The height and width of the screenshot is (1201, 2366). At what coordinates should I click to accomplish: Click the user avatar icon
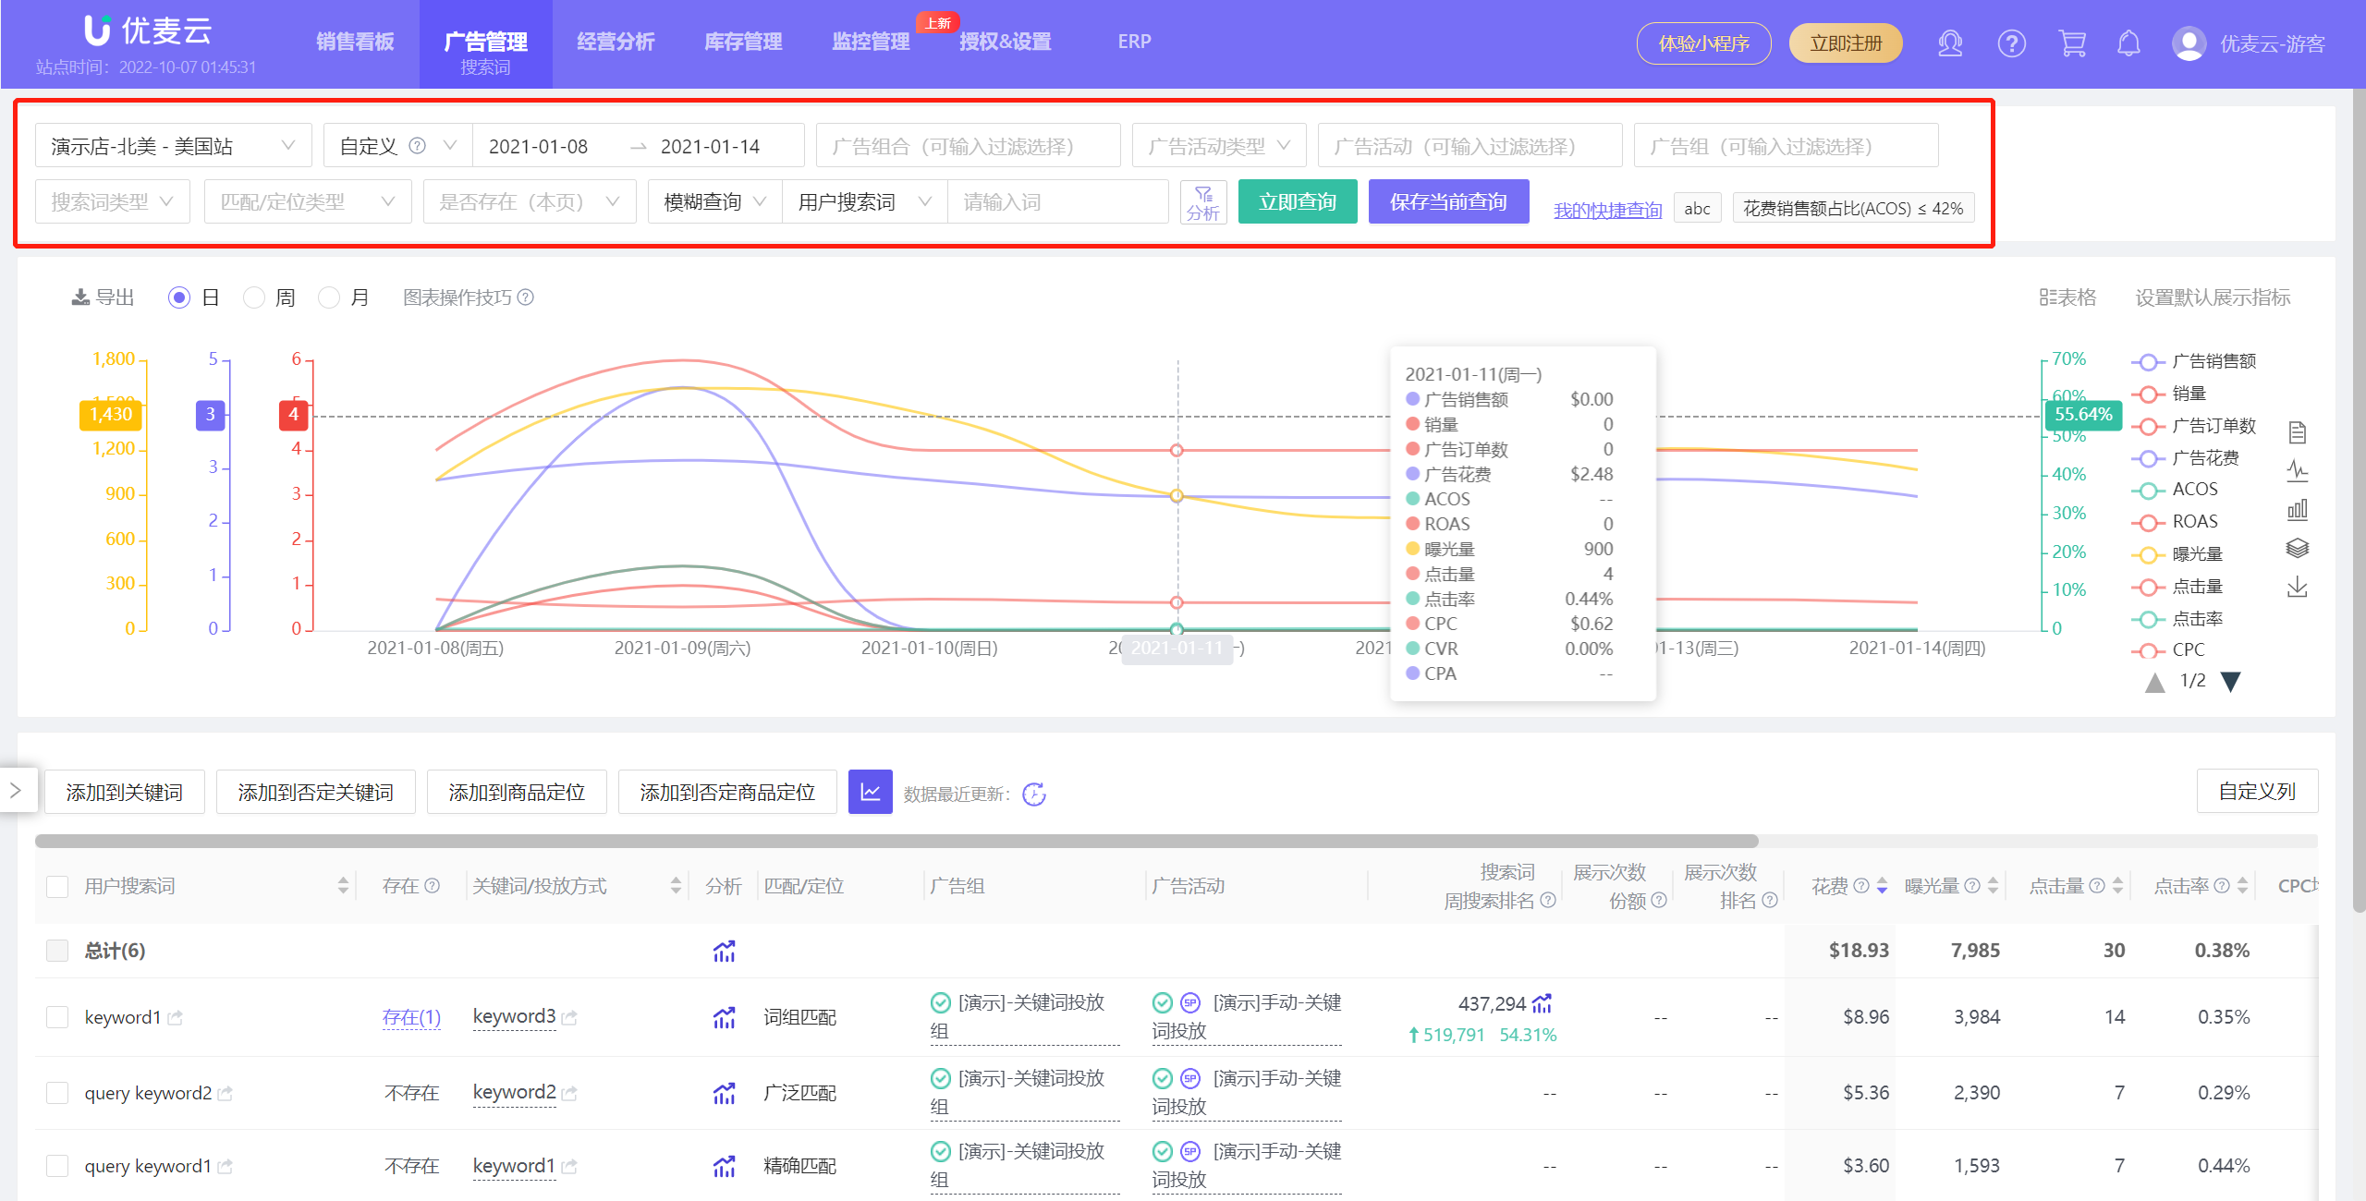click(2189, 43)
